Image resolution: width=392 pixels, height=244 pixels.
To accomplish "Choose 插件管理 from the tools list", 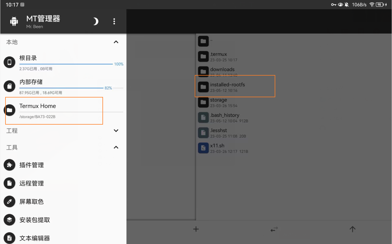I will coord(32,165).
